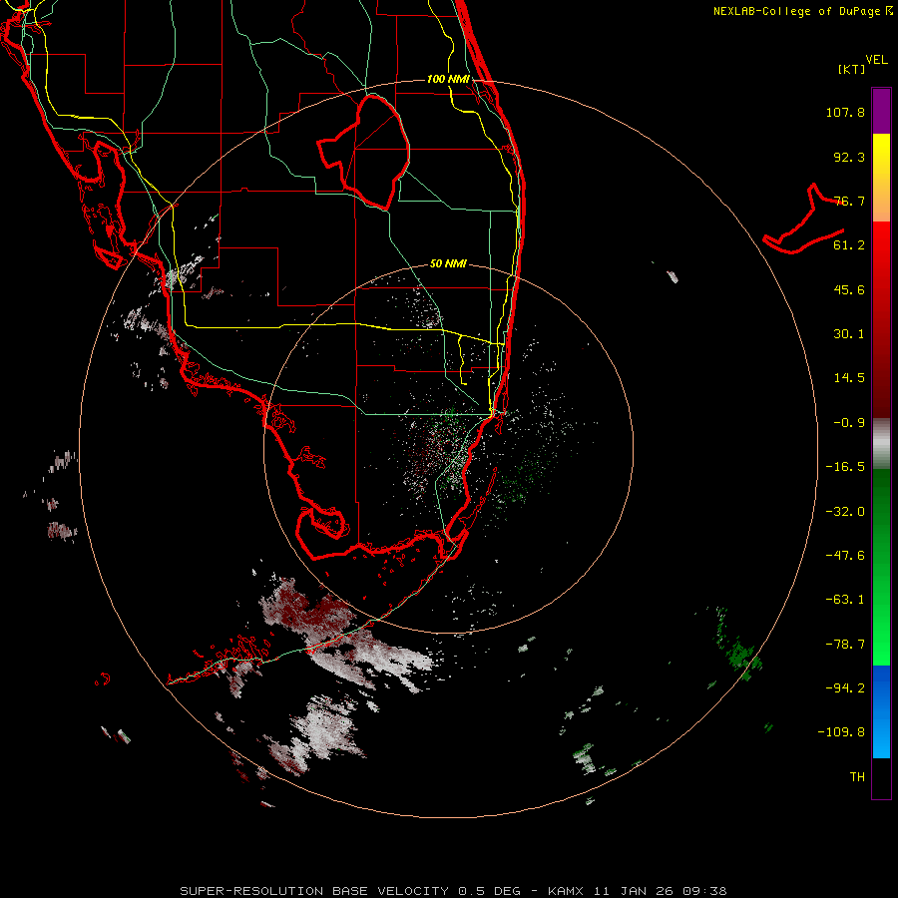
Task: Click the Bahamas island outline east of Florida
Action: (x=804, y=220)
